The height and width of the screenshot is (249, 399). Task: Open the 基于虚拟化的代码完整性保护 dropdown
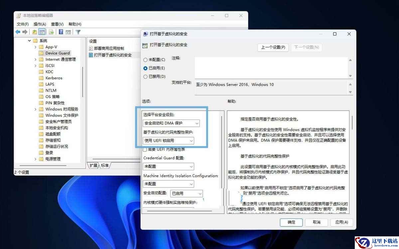tap(169, 141)
